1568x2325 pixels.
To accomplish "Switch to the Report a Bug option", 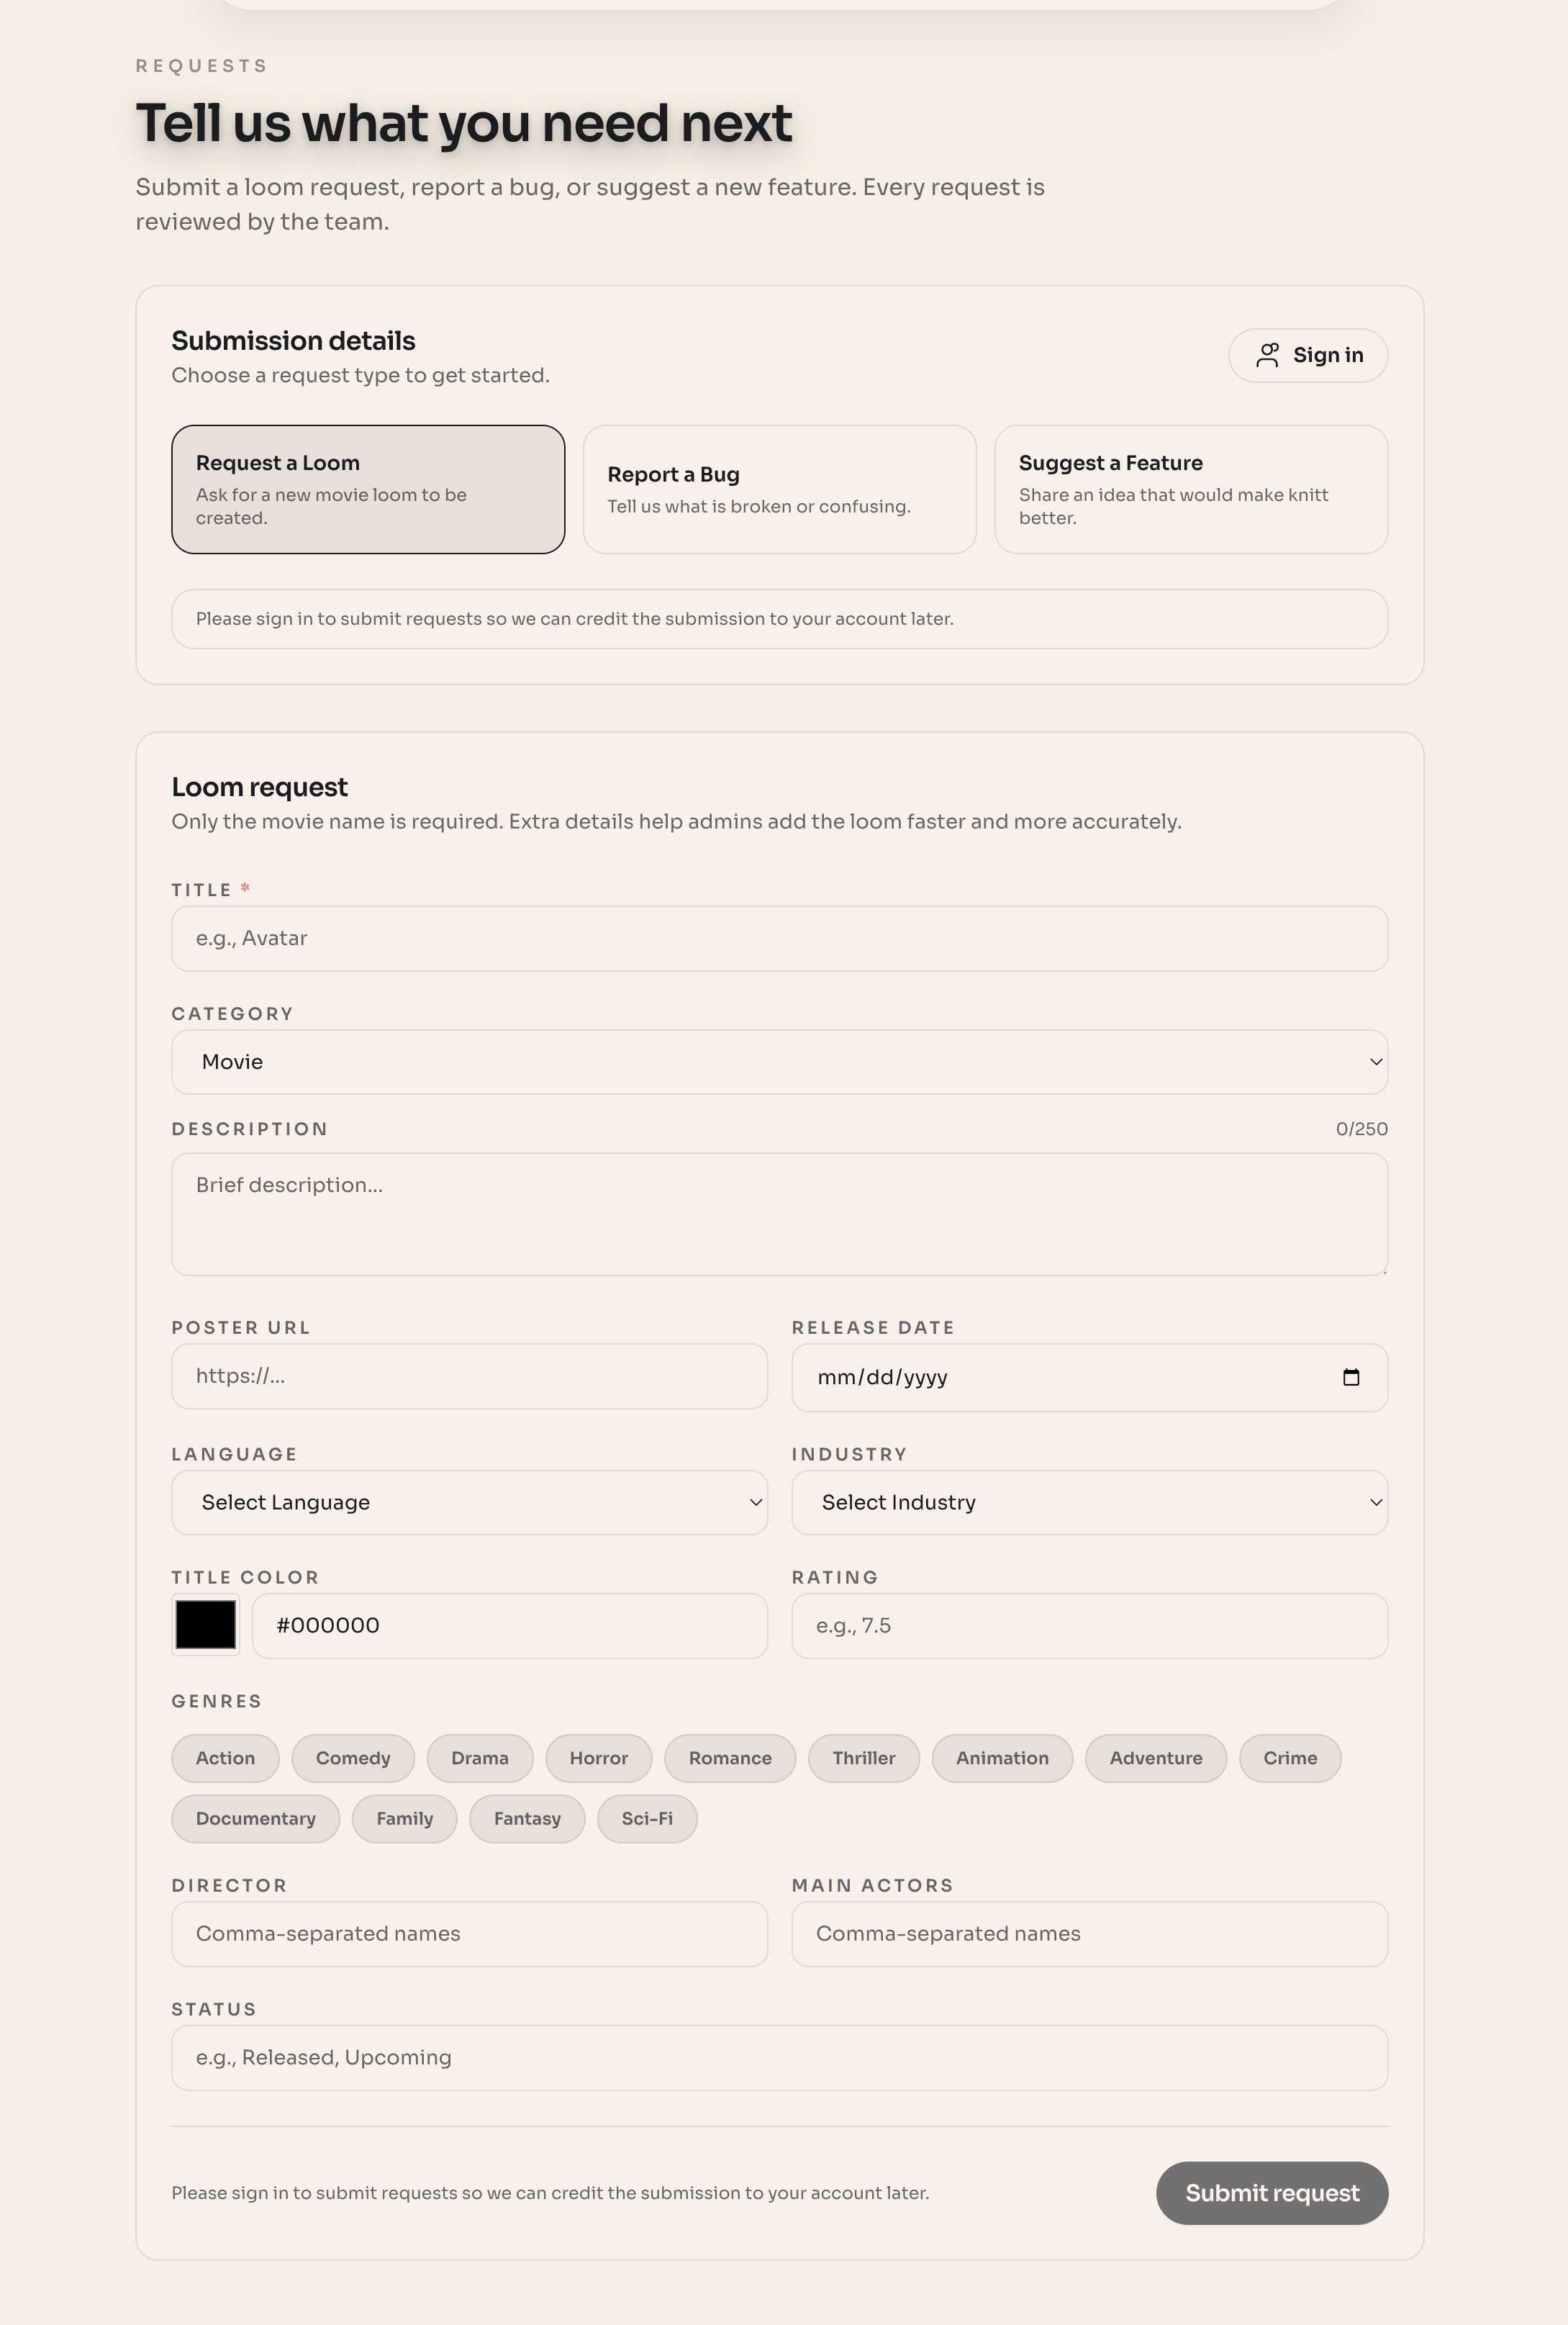I will point(779,489).
